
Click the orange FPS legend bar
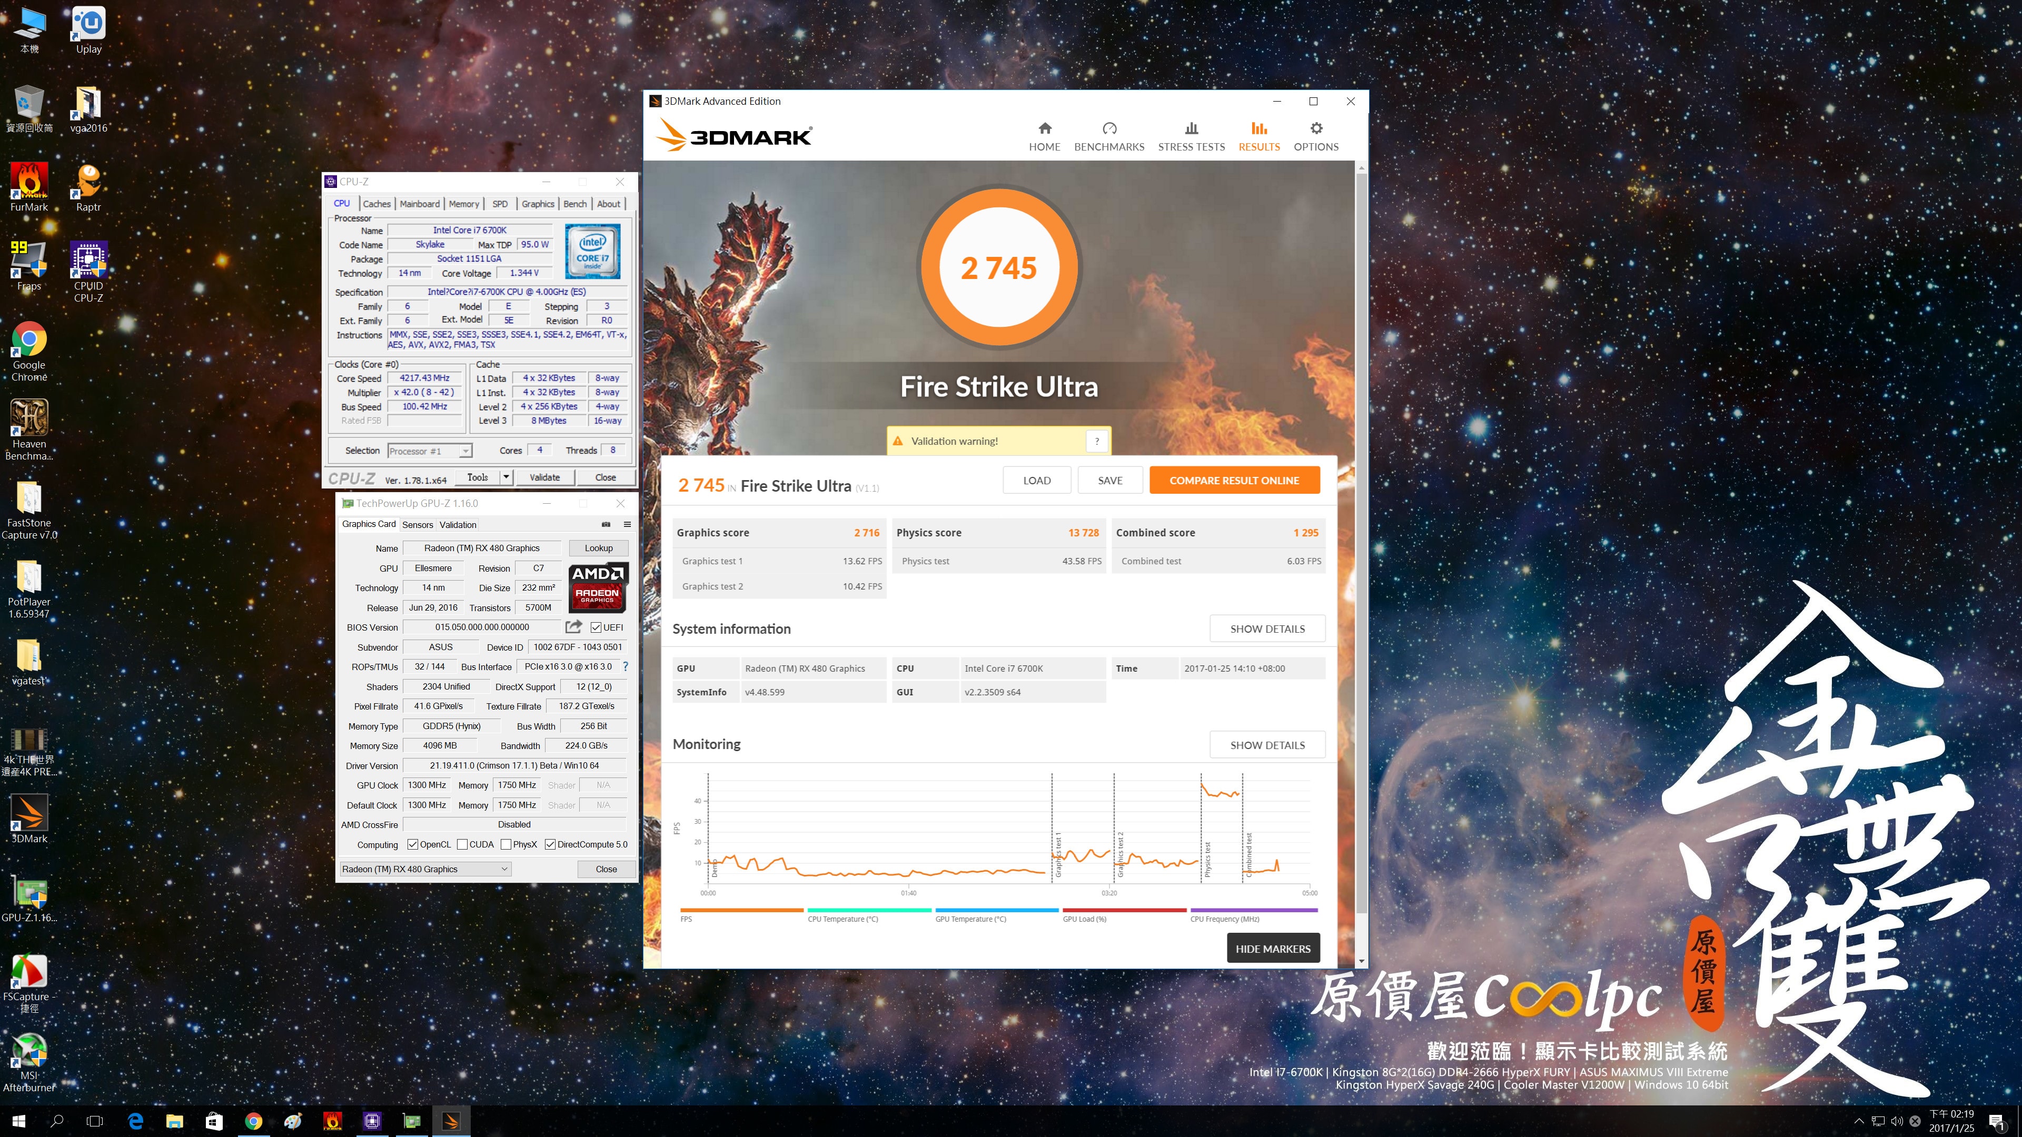click(x=742, y=910)
